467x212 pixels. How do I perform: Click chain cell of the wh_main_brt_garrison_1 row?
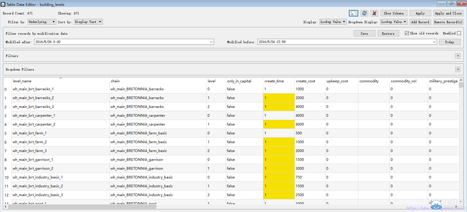(158, 160)
